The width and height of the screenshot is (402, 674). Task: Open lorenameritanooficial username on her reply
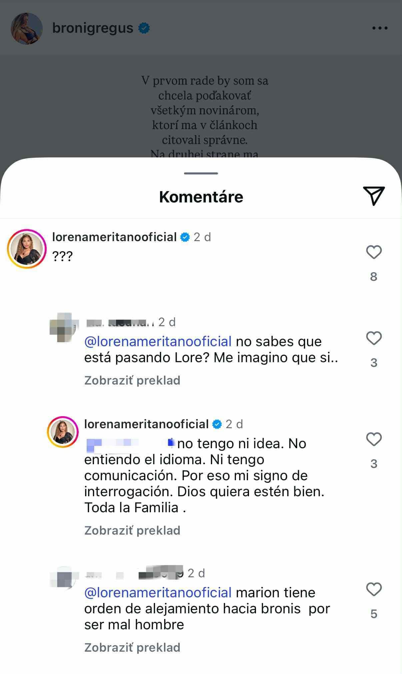[146, 424]
